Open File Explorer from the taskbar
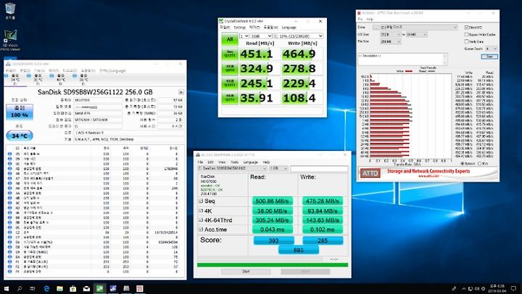The image size is (522, 294). [59, 288]
